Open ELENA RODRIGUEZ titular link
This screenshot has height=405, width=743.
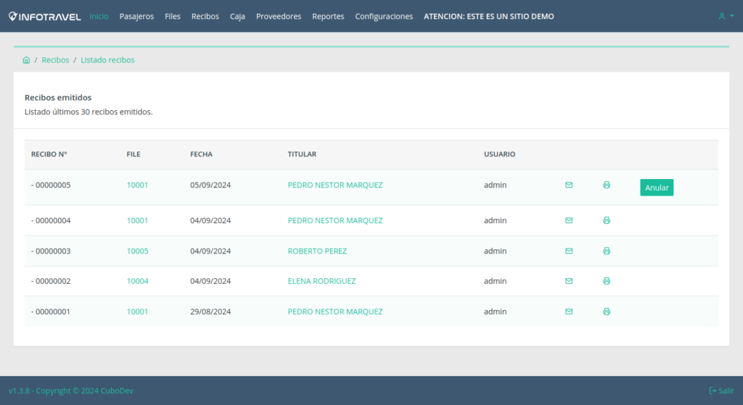(x=321, y=281)
